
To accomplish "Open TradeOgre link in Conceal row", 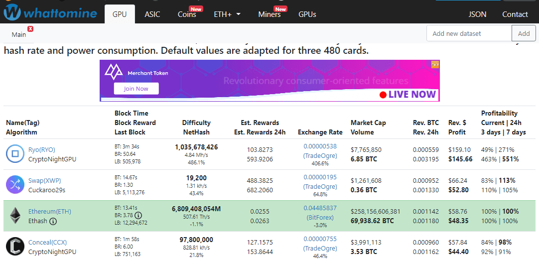I will 320,249.
